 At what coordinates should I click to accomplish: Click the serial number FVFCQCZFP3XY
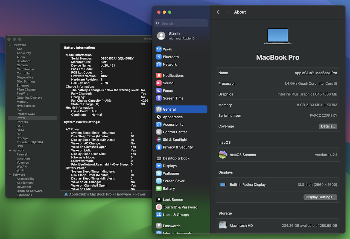(323, 116)
